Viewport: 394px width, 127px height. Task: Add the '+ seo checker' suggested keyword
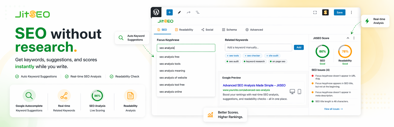click(x=252, y=56)
